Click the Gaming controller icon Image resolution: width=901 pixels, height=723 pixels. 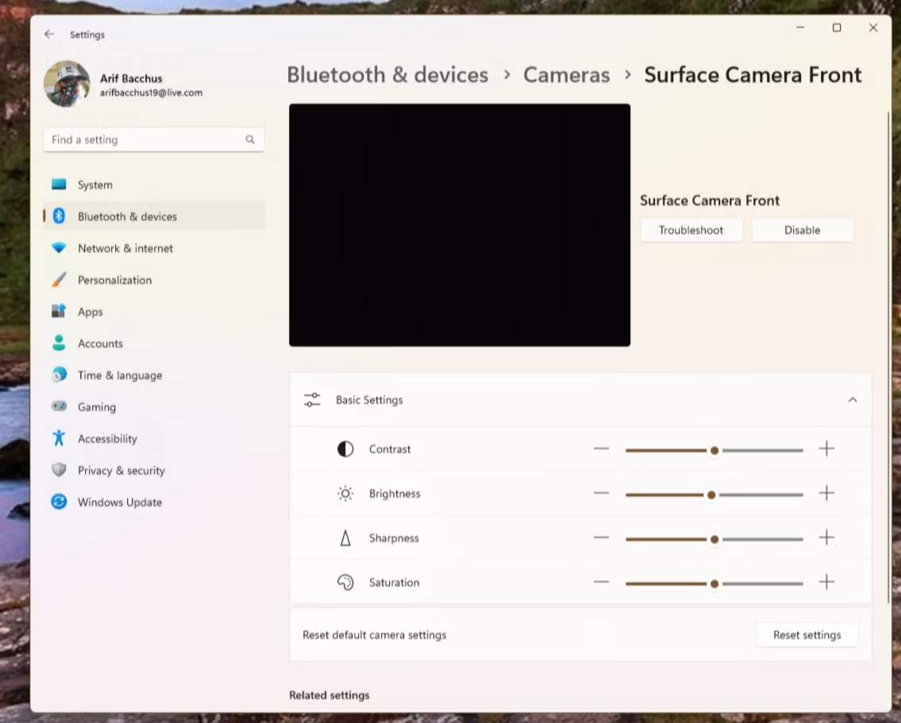[x=59, y=406]
